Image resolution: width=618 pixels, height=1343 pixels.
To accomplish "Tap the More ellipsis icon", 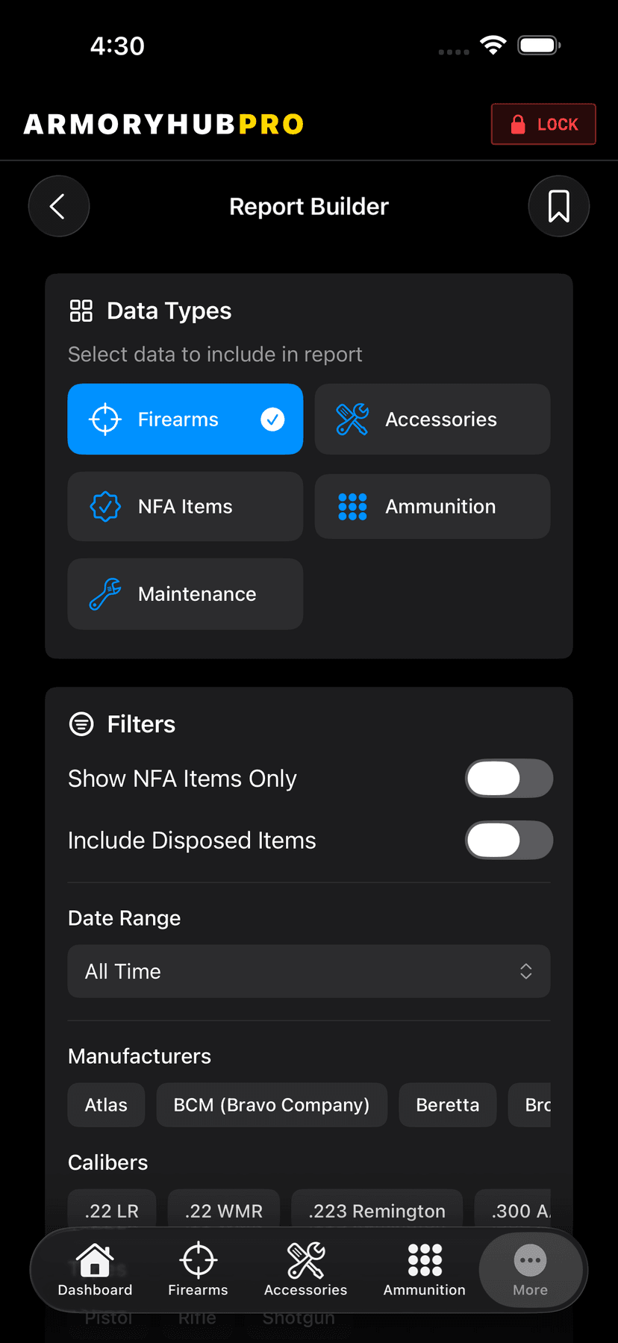I will [x=530, y=1261].
